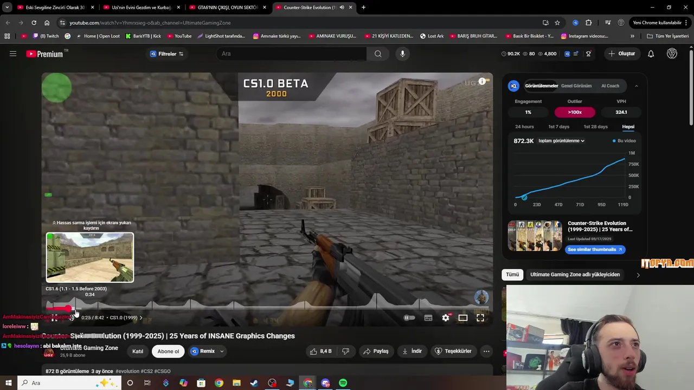Image resolution: width=694 pixels, height=390 pixels.
Task: Click the vidIQ panel logo
Action: [513, 86]
